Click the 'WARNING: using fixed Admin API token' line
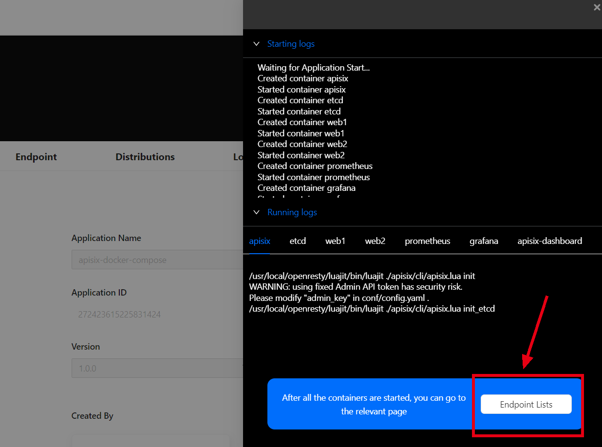Image resolution: width=602 pixels, height=447 pixels. (x=356, y=287)
